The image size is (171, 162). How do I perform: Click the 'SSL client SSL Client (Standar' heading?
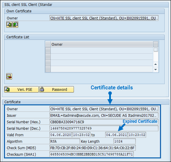28,5
